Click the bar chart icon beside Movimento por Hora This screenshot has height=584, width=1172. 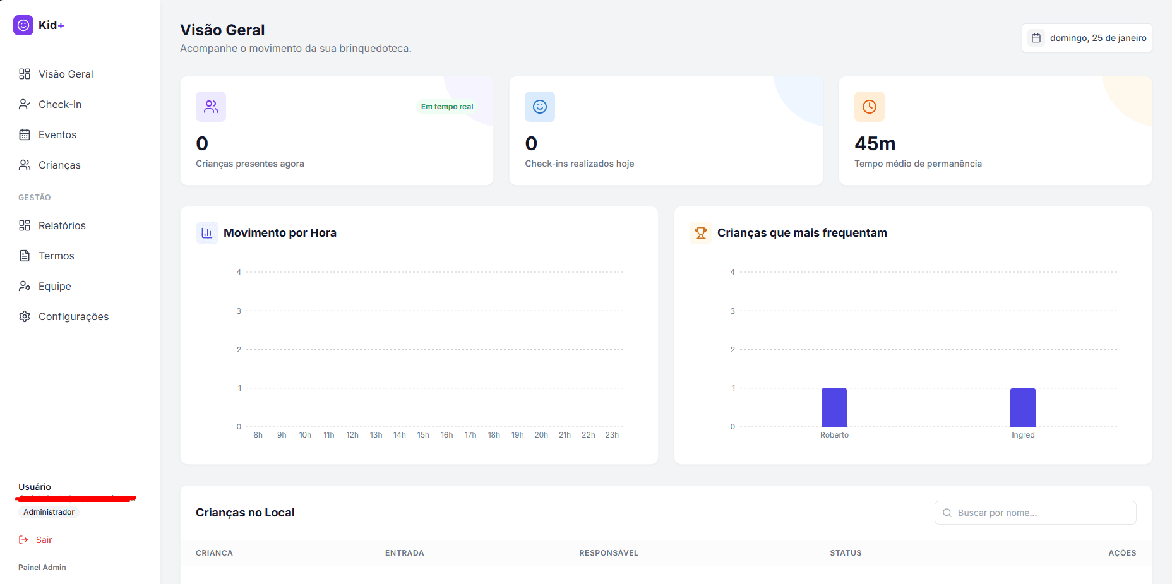207,233
